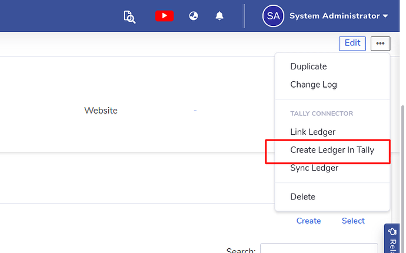Click the Website value dash
Image resolution: width=406 pixels, height=253 pixels.
tap(195, 111)
